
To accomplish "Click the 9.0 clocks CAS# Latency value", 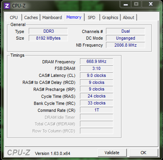I will tap(97, 75).
